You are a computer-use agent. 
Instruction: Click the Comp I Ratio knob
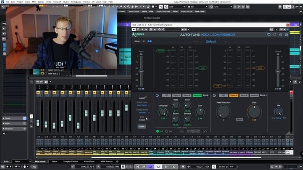point(176,105)
